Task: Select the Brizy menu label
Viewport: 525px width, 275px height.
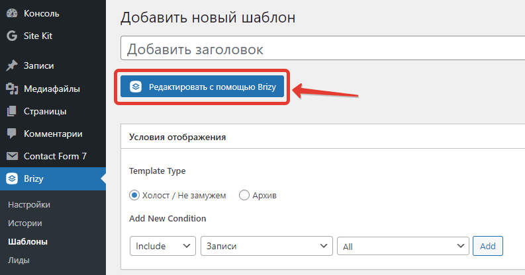Action: click(x=34, y=178)
